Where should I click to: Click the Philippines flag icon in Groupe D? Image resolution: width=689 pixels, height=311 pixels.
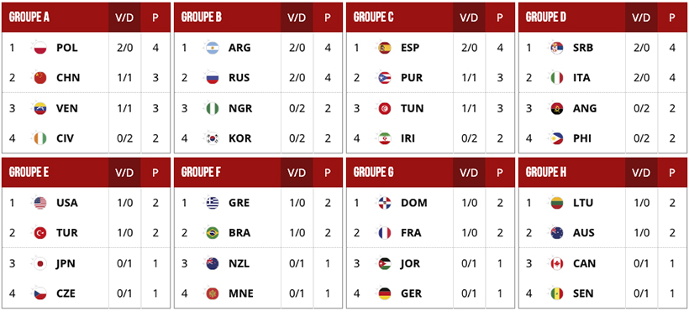point(557,138)
